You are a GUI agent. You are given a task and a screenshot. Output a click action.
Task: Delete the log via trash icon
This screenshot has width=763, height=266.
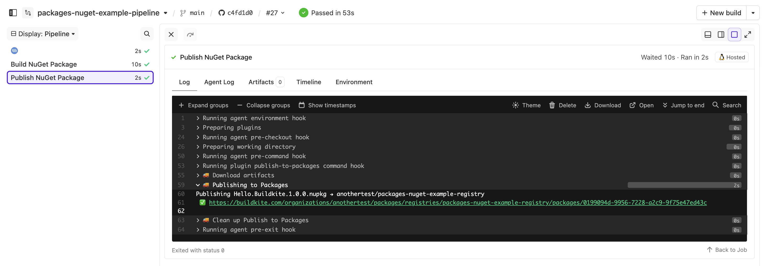(x=562, y=105)
